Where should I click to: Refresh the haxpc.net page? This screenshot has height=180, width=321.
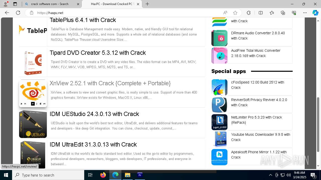tap(18, 13)
